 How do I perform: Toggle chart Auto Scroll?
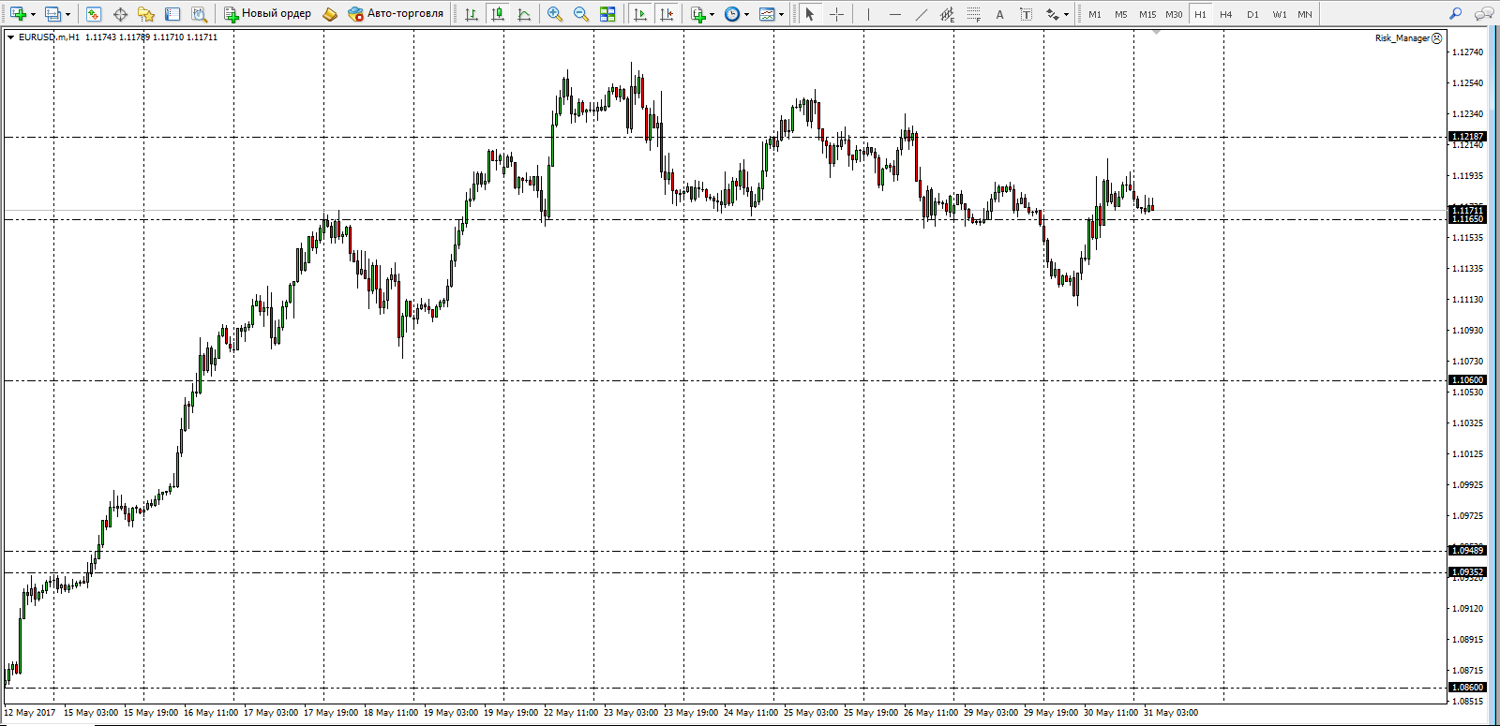point(640,14)
